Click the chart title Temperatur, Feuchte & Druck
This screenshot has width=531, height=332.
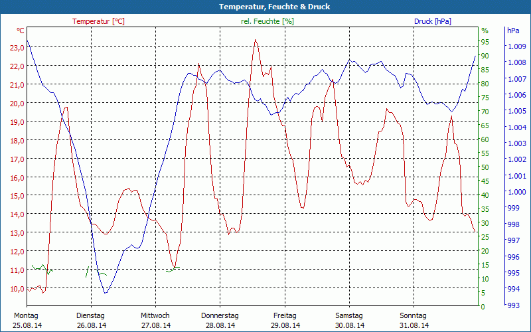pyautogui.click(x=265, y=7)
